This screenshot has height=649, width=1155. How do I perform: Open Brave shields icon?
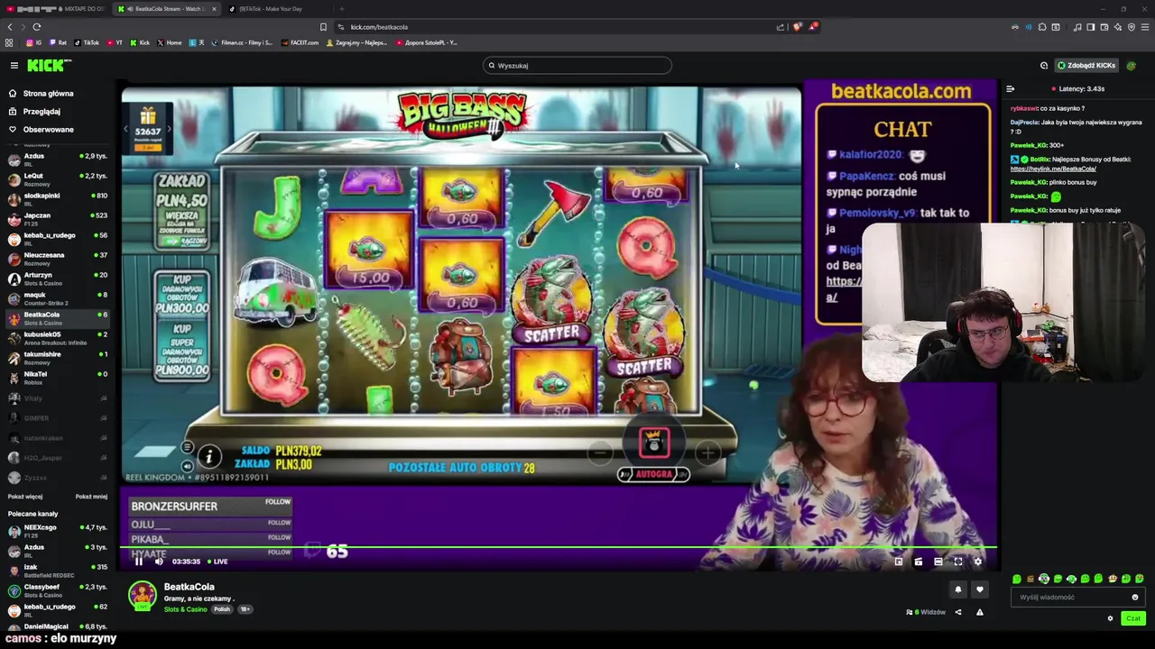pyautogui.click(x=798, y=27)
